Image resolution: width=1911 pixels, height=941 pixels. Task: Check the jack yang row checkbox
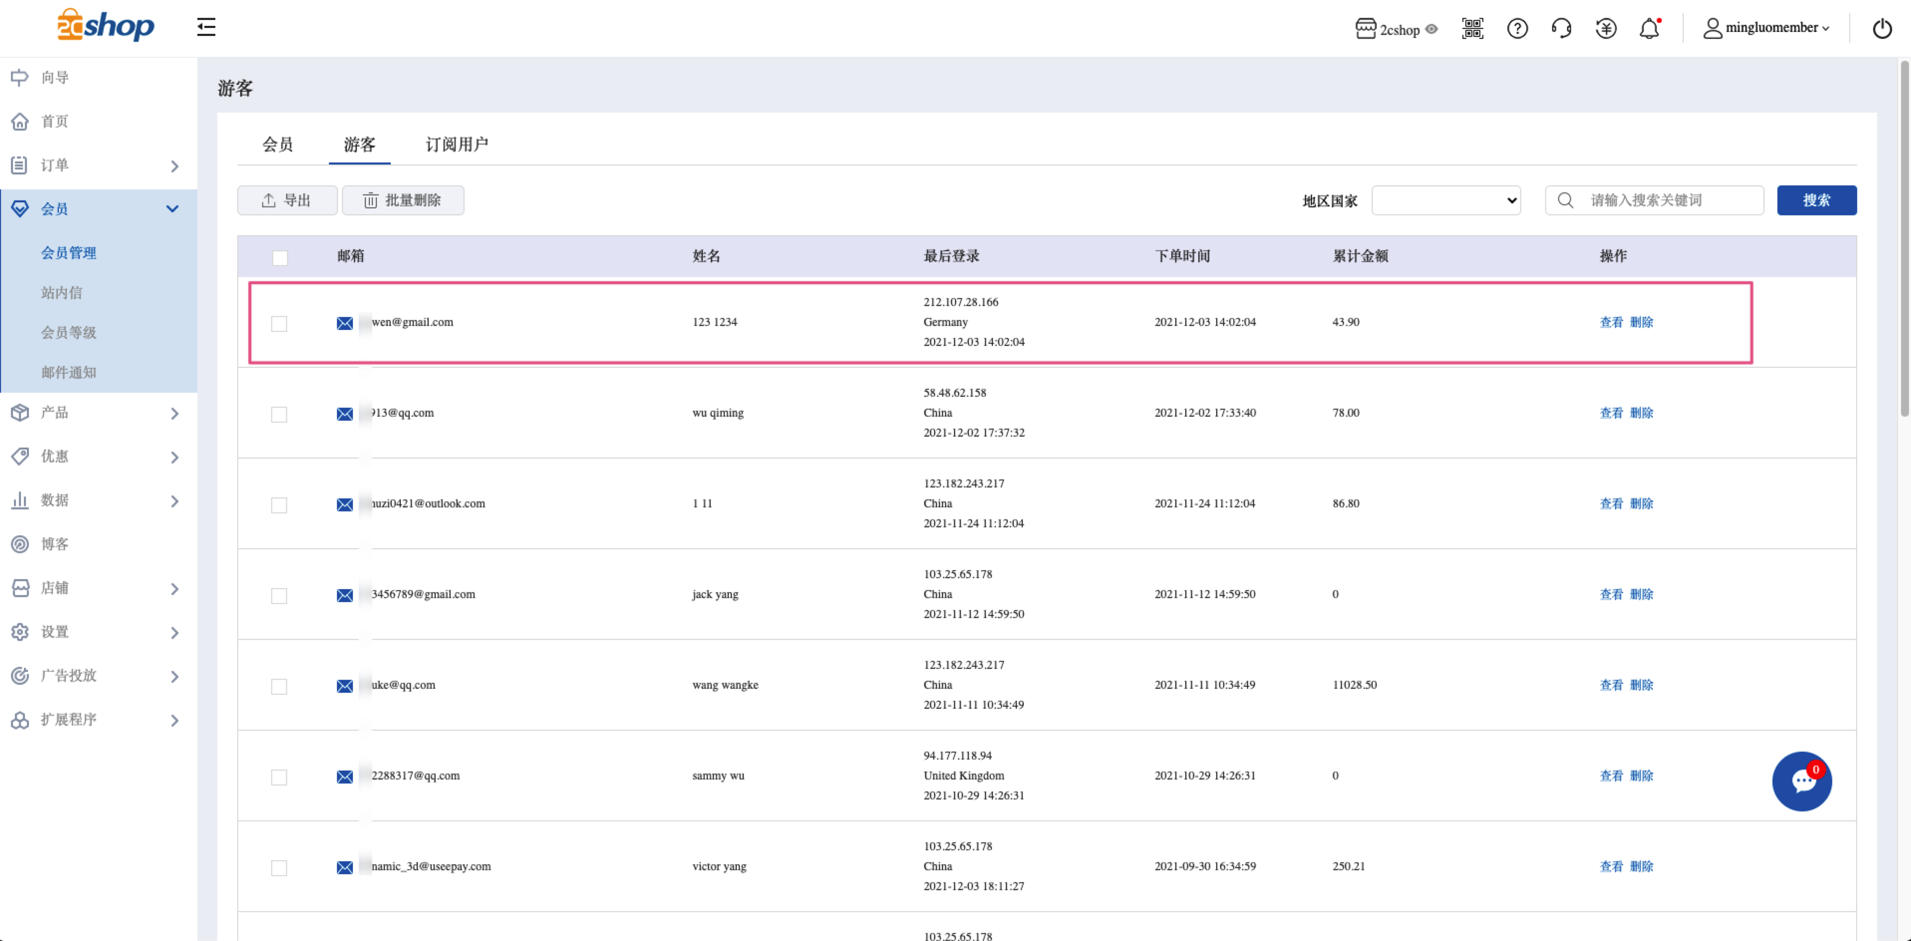[x=279, y=596]
